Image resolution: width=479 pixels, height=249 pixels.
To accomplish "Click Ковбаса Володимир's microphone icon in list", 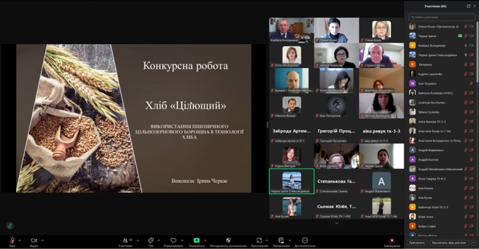I will pos(466,45).
